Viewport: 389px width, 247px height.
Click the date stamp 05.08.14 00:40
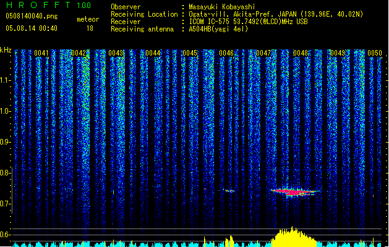coord(32,28)
